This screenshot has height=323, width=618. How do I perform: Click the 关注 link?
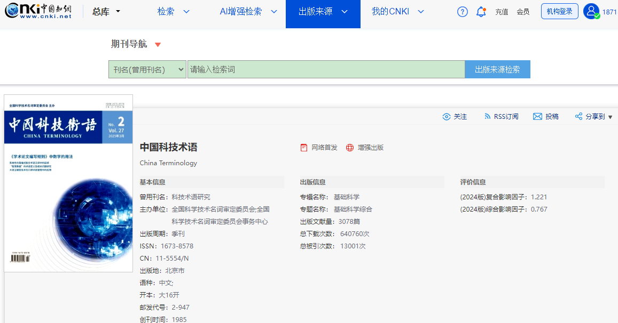coord(460,116)
